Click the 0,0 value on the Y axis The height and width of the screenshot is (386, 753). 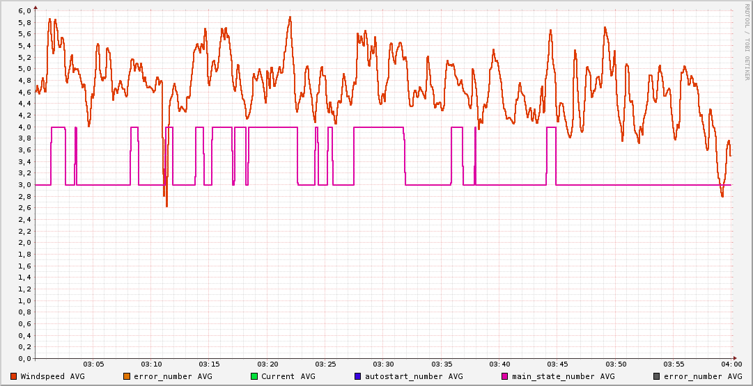tap(24, 359)
